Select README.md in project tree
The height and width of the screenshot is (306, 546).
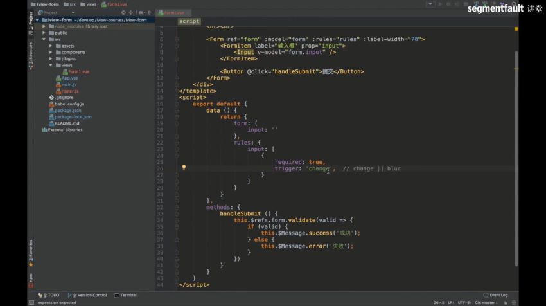click(x=64, y=123)
